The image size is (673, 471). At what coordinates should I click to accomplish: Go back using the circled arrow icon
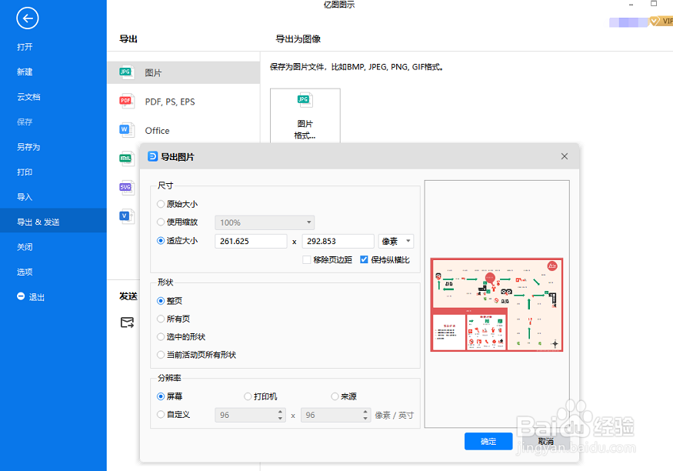28,18
